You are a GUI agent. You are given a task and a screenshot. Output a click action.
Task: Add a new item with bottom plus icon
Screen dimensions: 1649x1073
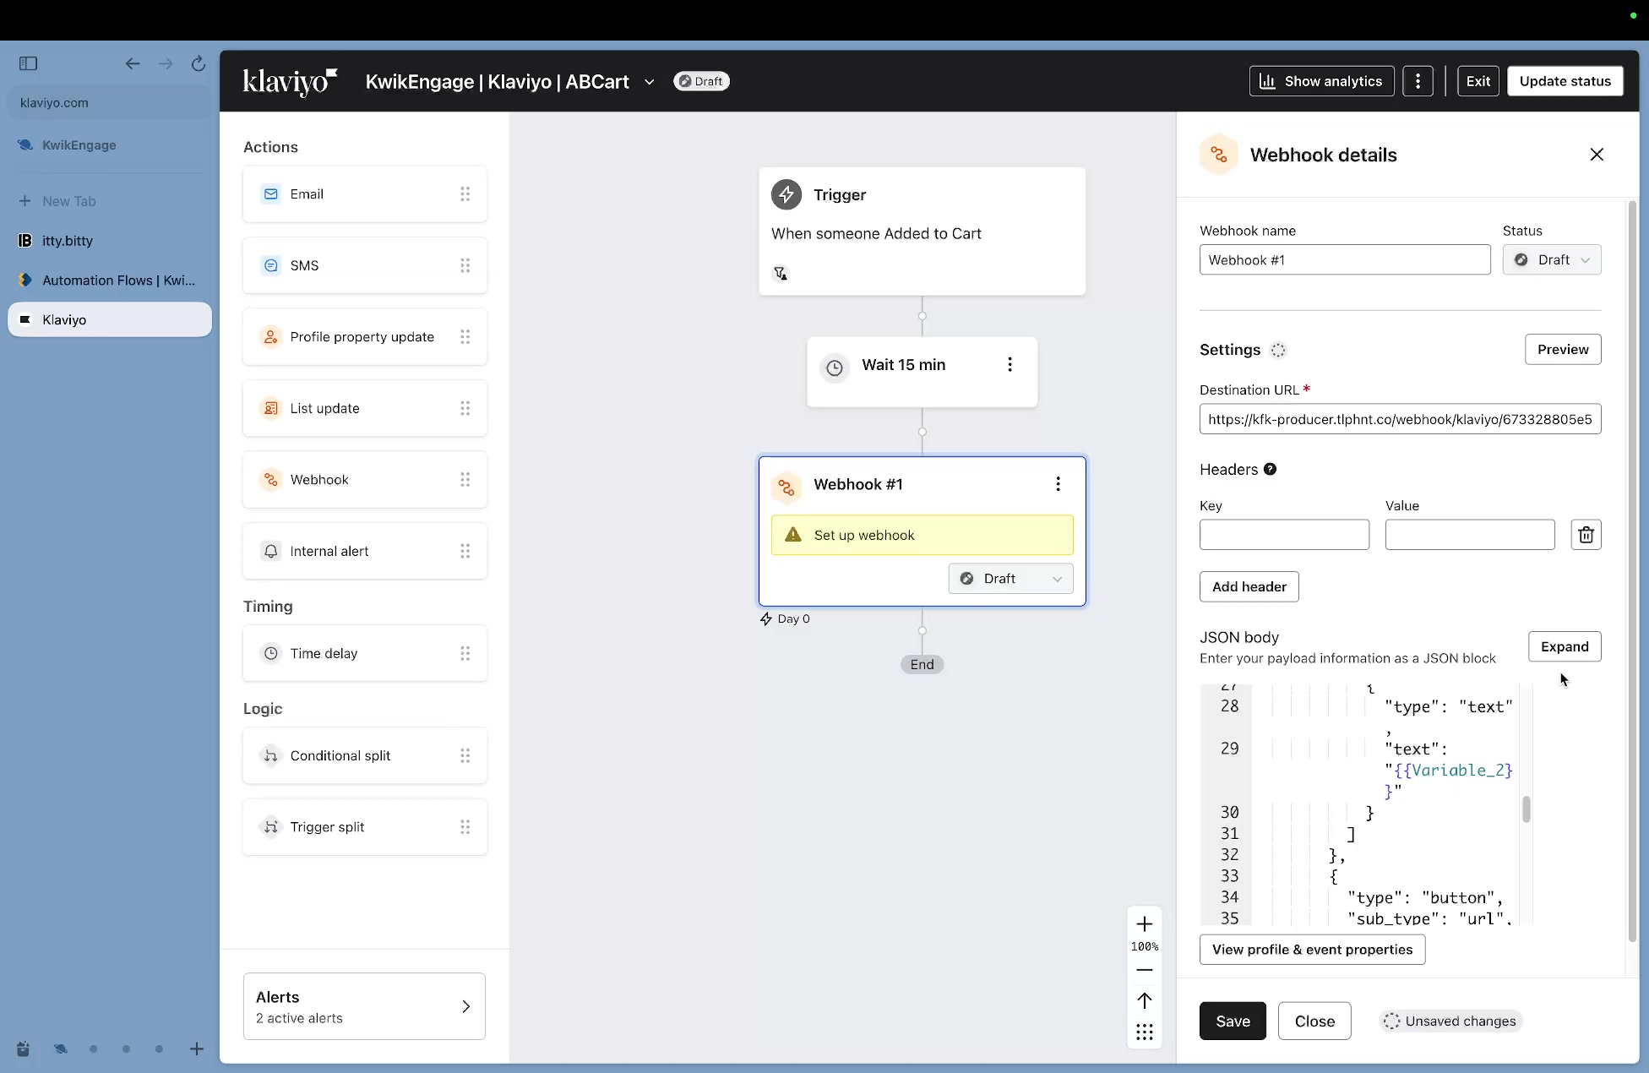197,1049
